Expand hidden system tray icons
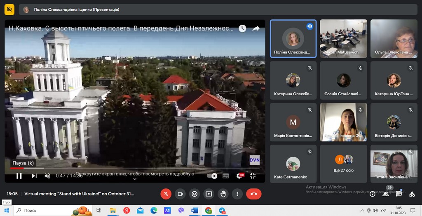422x216 pixels. coord(362,210)
